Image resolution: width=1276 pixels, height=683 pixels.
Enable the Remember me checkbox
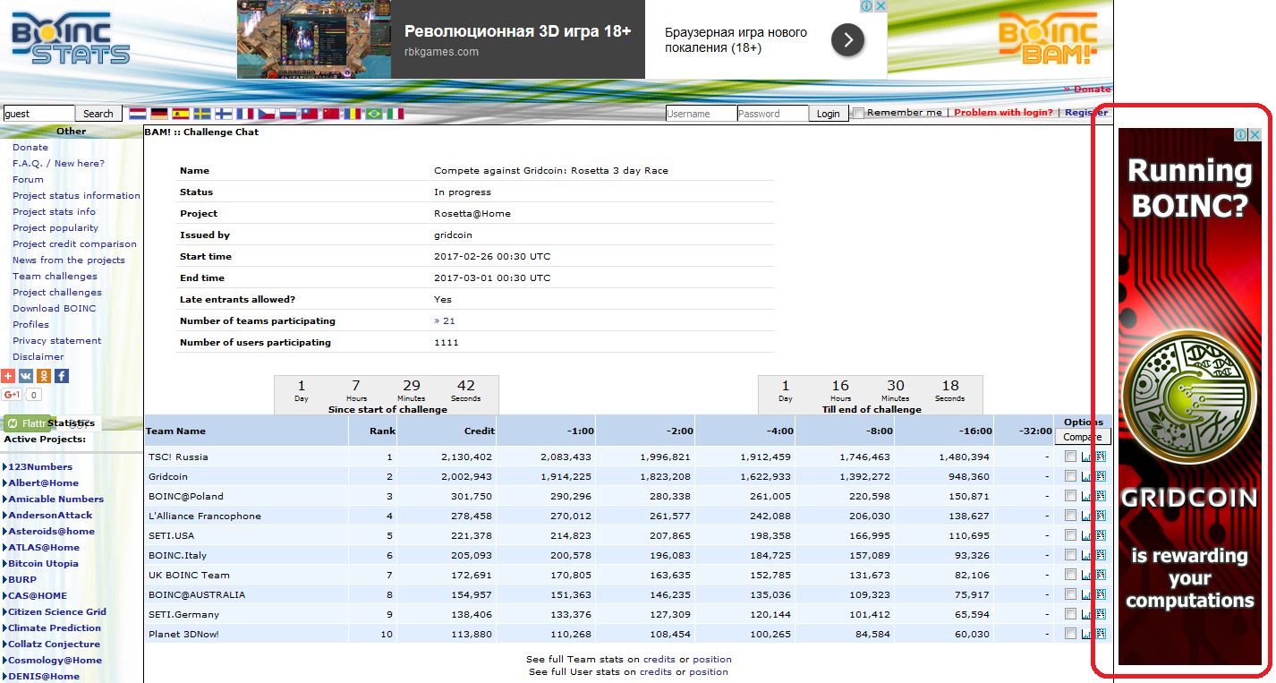pos(859,113)
